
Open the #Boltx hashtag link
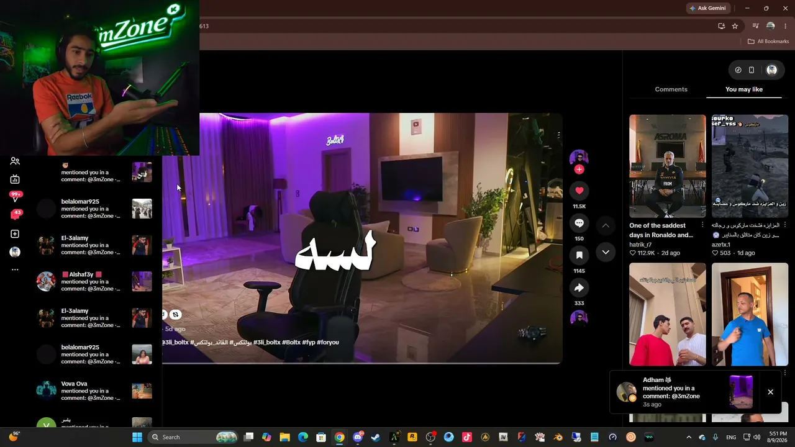click(x=291, y=343)
